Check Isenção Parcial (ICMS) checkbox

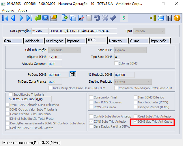click(x=135, y=107)
